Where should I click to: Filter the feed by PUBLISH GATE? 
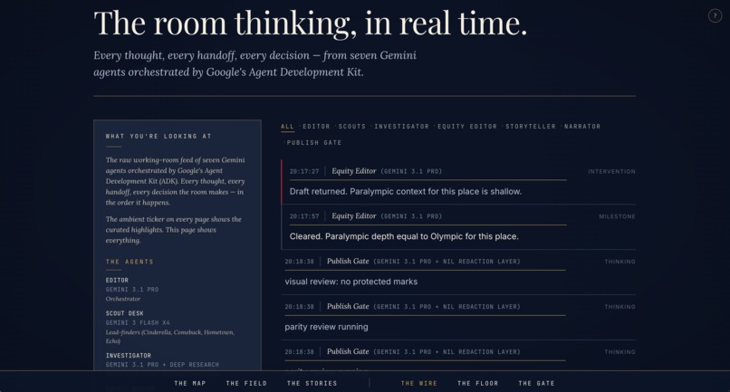pyautogui.click(x=313, y=142)
